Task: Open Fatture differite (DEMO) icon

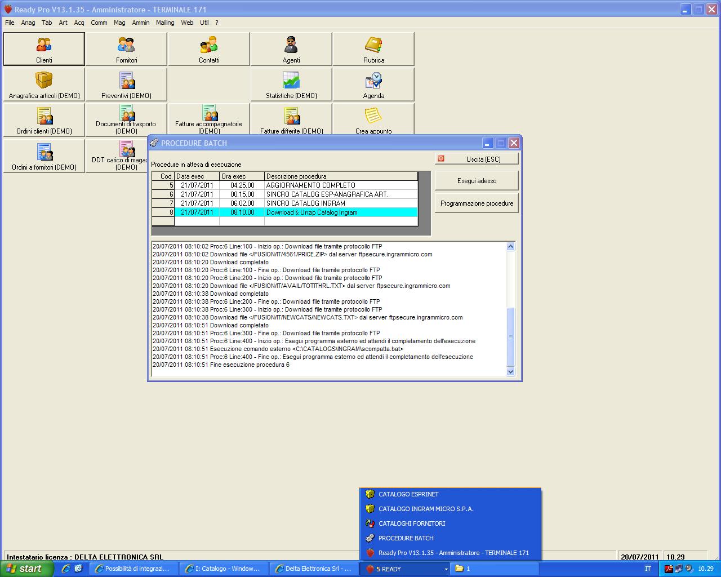Action: [x=291, y=119]
